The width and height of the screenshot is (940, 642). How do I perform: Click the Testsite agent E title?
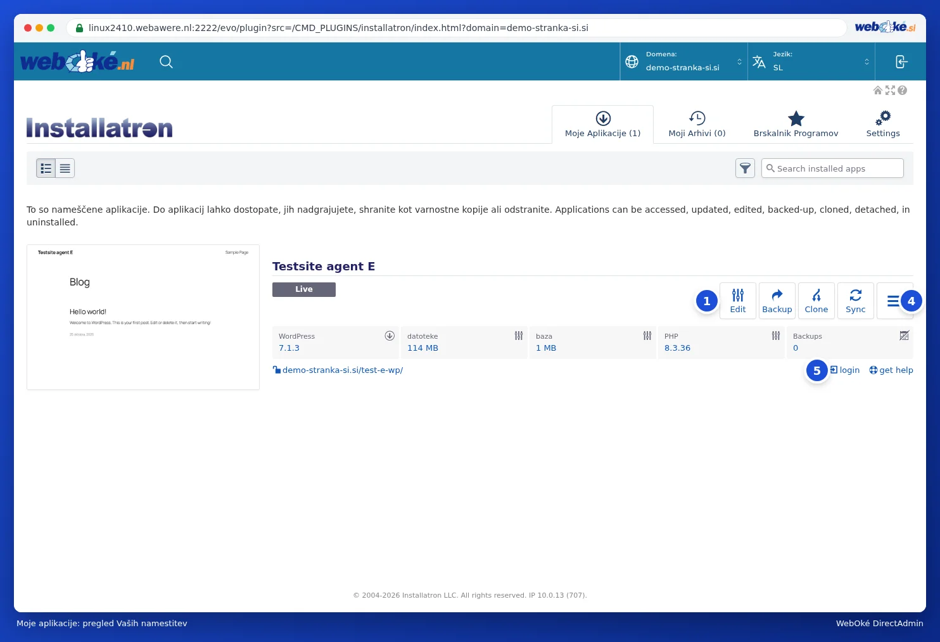pos(324,267)
